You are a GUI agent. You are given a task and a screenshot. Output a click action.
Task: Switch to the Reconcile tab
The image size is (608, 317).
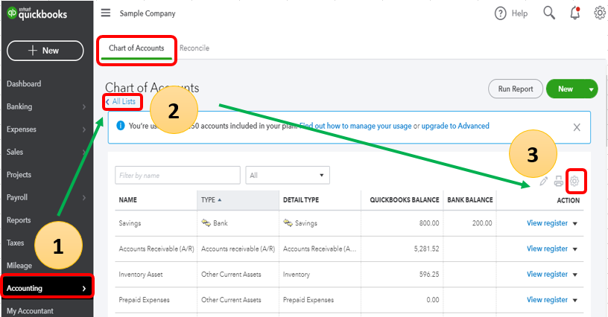(194, 48)
